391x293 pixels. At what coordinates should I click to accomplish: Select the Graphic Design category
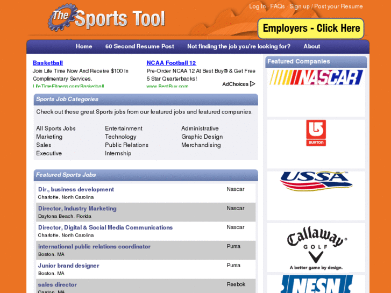point(202,137)
